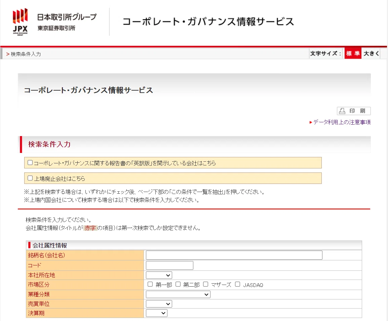Viewport: 388px width, 321px height.
Task: Click the 売買単位 row label
Action: tap(39, 303)
